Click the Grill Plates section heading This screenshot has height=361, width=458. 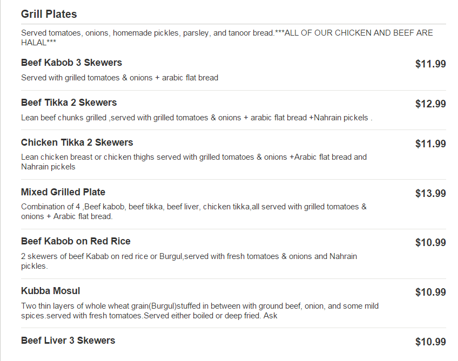tap(49, 14)
